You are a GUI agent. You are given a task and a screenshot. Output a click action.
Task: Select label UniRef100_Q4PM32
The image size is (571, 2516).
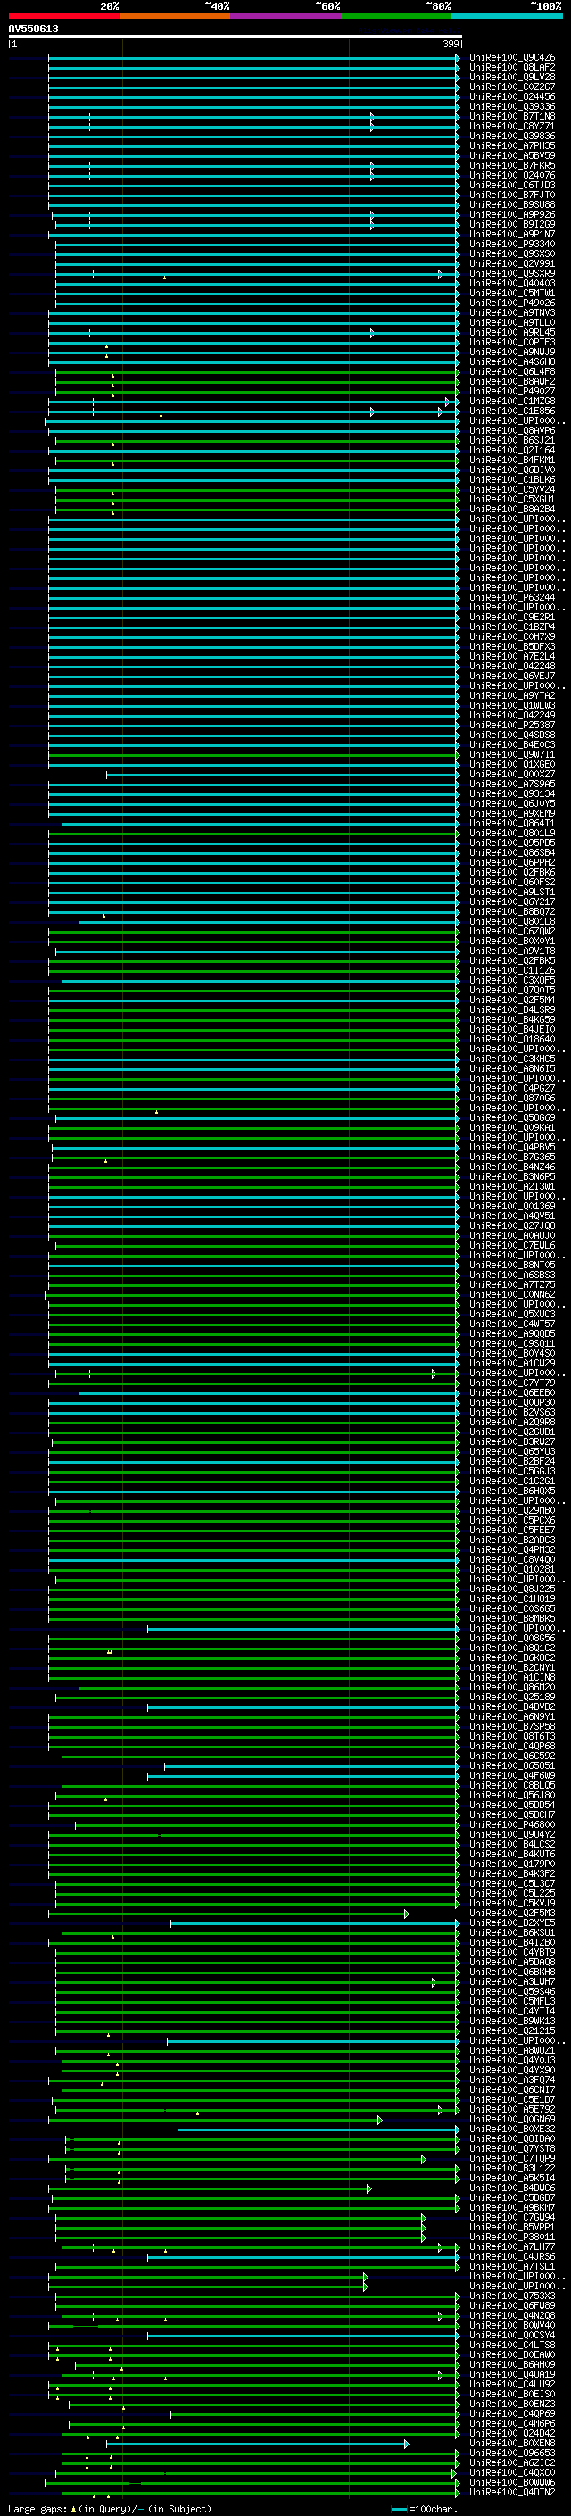[512, 1549]
